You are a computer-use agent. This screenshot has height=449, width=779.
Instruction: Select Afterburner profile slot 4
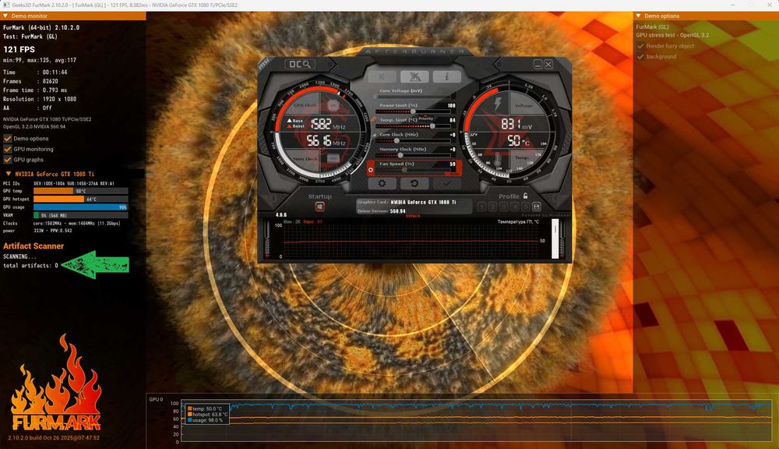tap(515, 207)
